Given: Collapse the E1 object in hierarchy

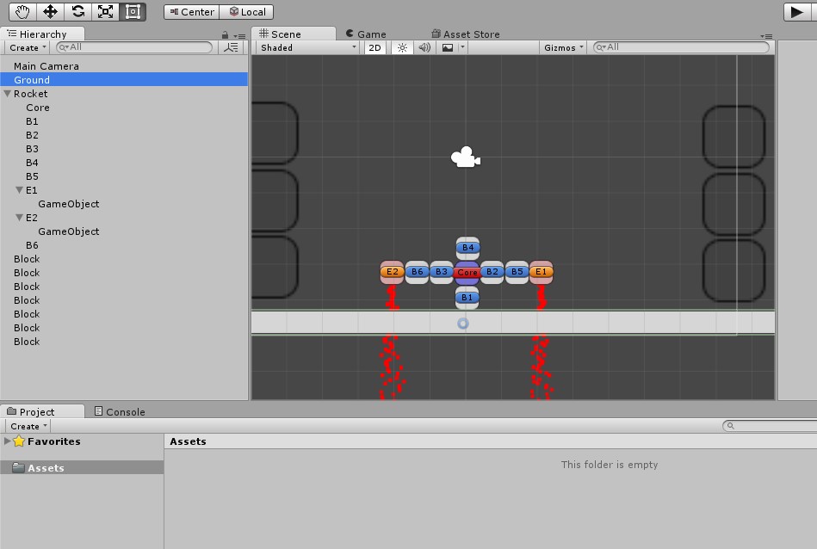Looking at the screenshot, I should 19,190.
